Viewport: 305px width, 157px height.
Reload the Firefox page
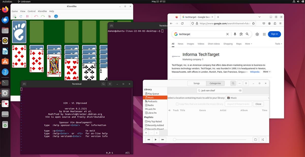(x=182, y=23)
